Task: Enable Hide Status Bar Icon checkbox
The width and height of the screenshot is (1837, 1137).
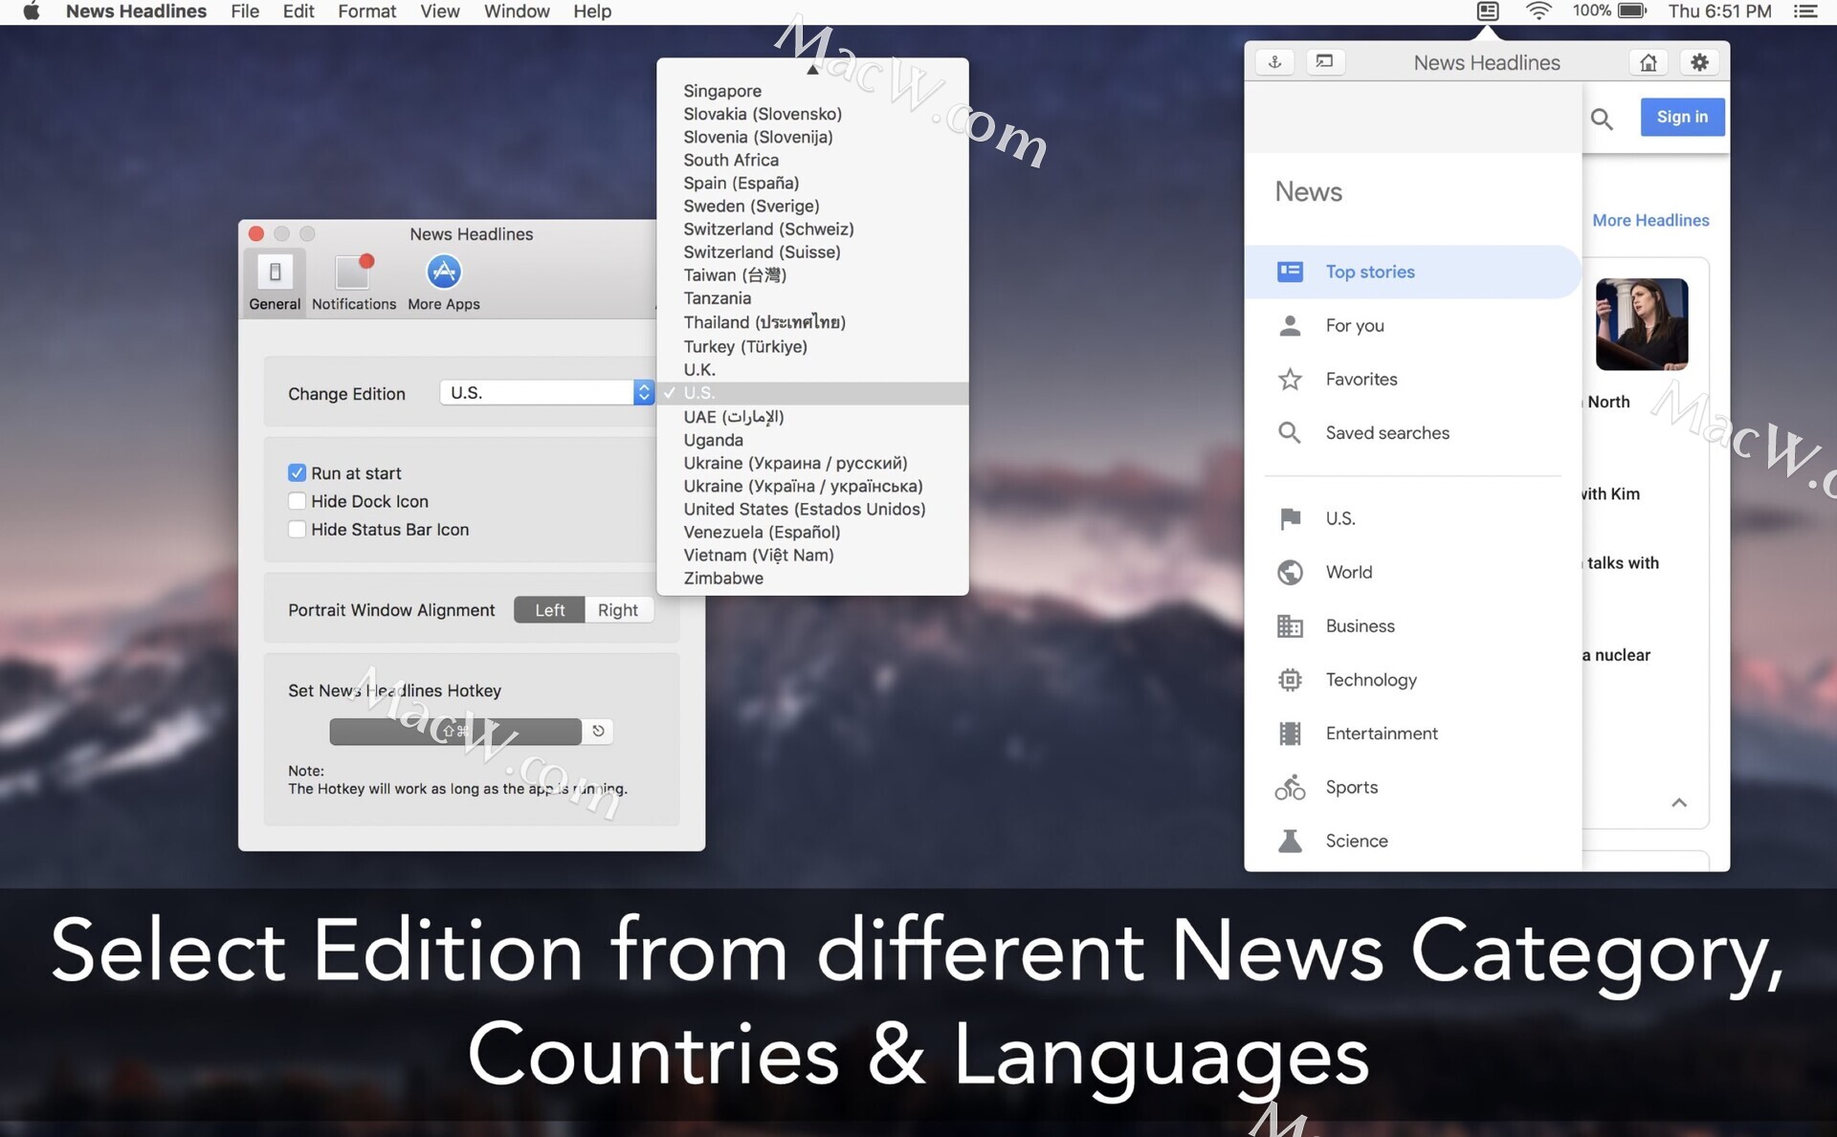Action: tap(297, 529)
